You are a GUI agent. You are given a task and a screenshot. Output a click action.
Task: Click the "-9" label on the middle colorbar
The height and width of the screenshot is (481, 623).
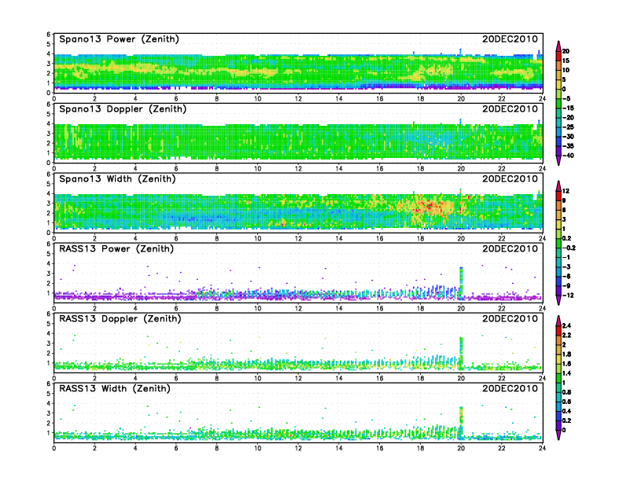(566, 286)
